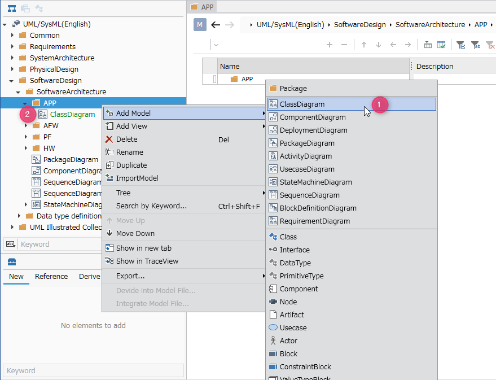Add an Interface model element
The height and width of the screenshot is (380, 496).
[x=352, y=250]
